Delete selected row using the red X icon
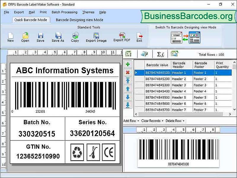 128,72
